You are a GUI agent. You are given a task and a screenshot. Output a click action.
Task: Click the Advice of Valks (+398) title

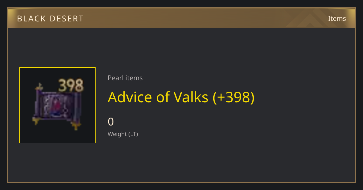pos(181,97)
